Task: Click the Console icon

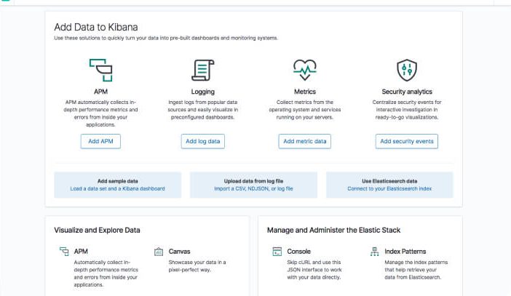Action: point(277,252)
